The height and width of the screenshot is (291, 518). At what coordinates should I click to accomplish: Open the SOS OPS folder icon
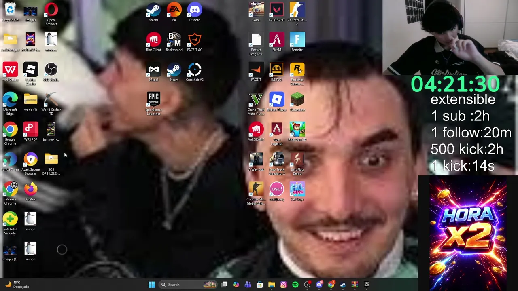(51, 164)
